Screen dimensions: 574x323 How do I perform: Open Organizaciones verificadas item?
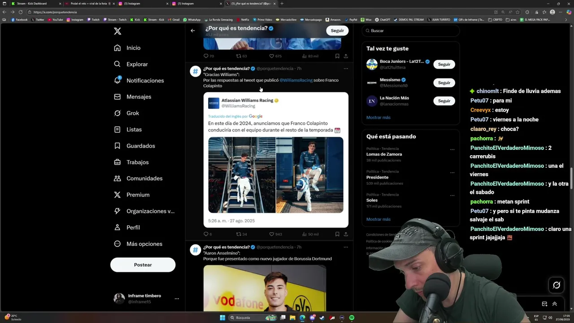click(x=144, y=211)
